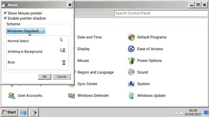
Task: Open Windows Defender label
Action: tap(93, 96)
